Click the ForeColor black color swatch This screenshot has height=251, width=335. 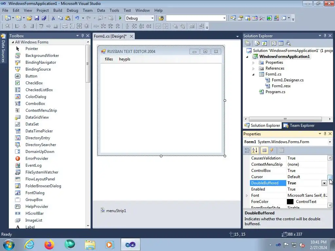(290, 201)
